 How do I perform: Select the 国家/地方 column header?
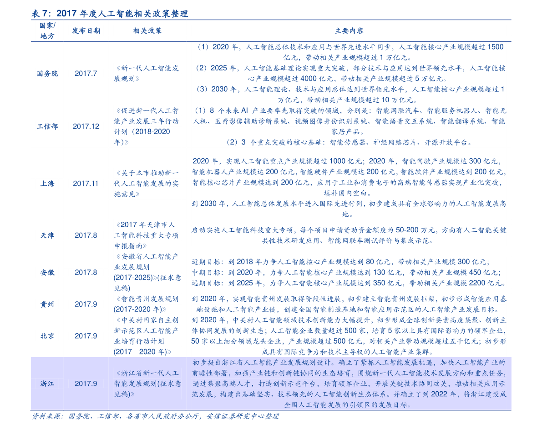coord(47,31)
